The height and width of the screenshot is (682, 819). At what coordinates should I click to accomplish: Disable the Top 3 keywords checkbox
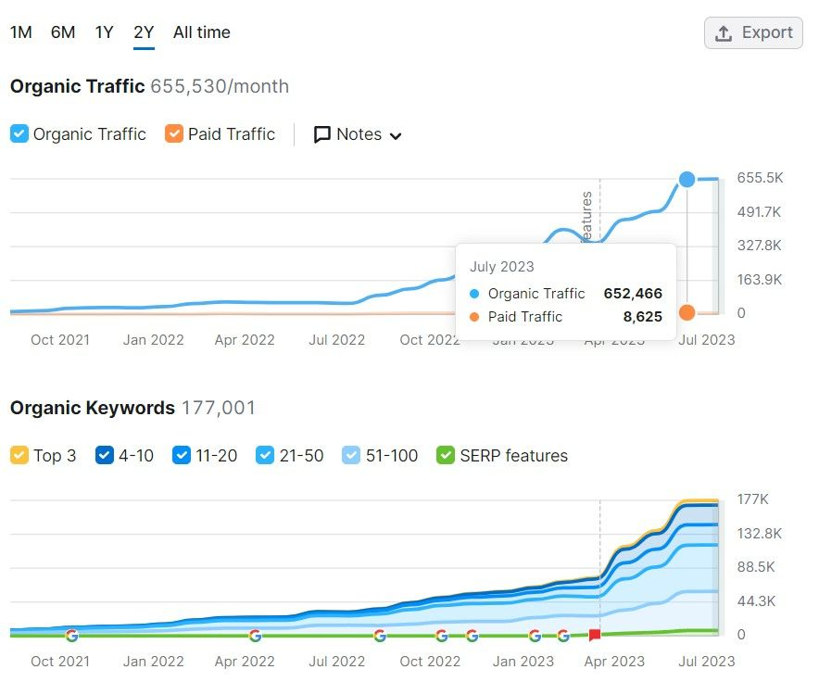19,455
